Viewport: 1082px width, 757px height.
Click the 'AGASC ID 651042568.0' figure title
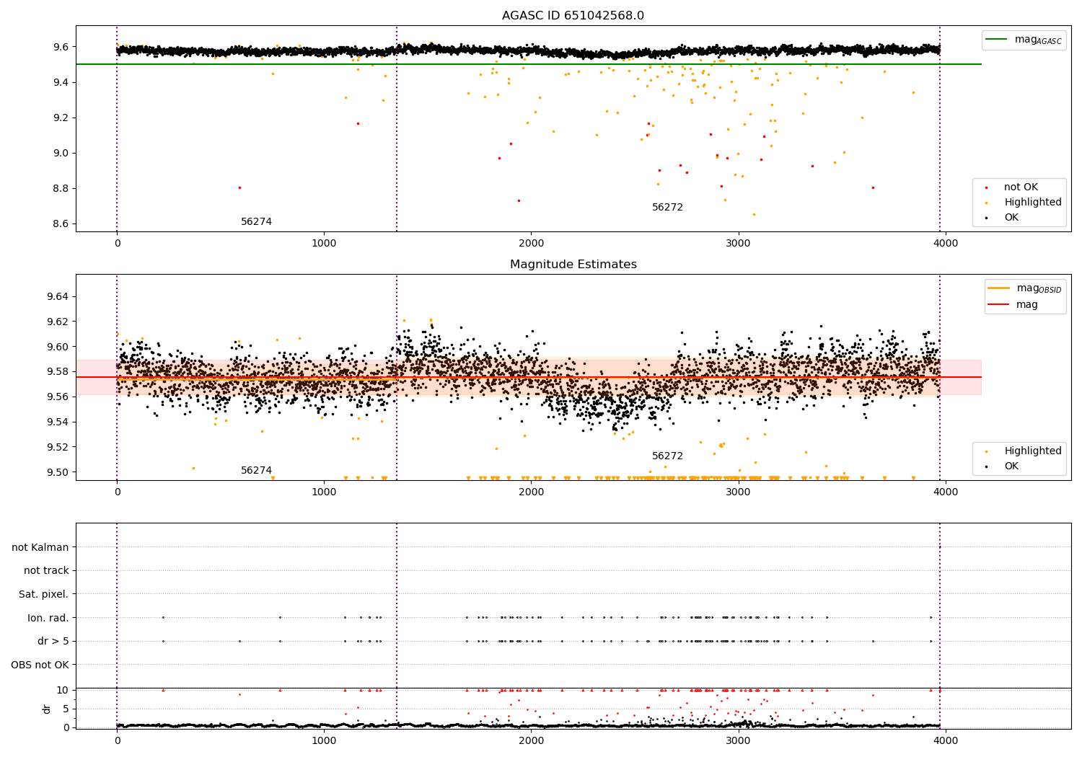(573, 16)
